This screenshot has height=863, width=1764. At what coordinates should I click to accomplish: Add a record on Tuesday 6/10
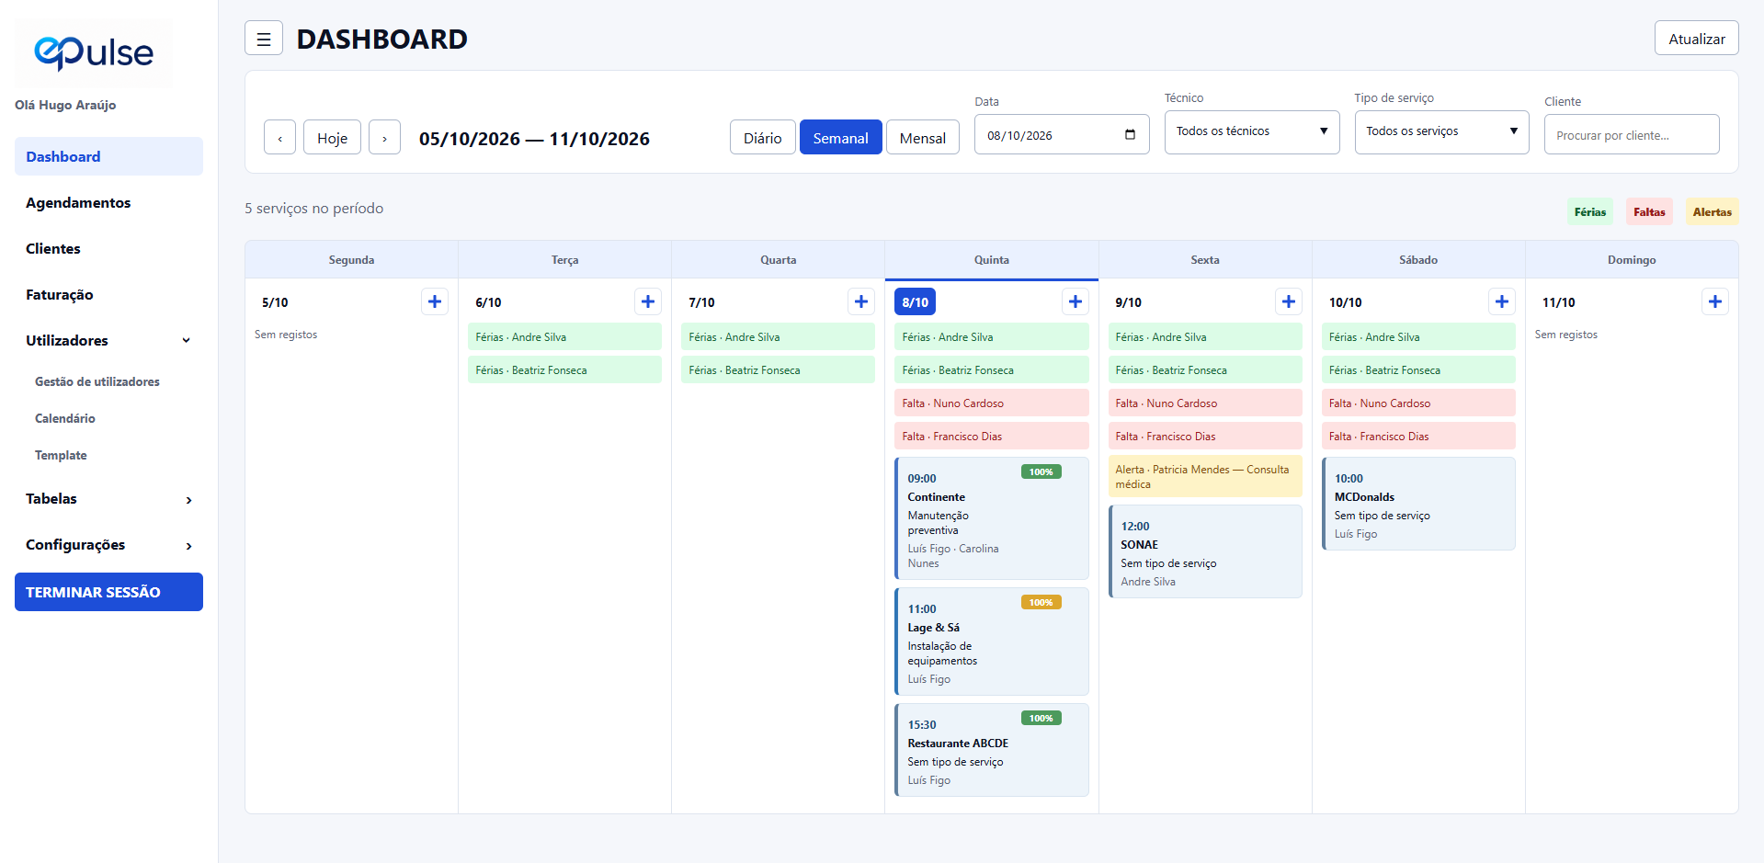coord(648,301)
